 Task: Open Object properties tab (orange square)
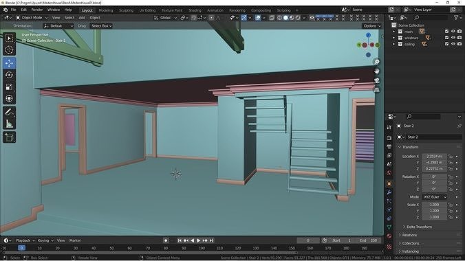[x=389, y=183]
